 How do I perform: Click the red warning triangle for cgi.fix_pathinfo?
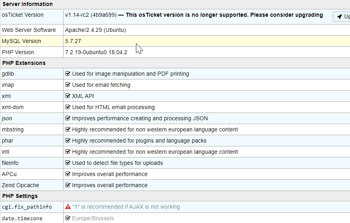(x=68, y=207)
